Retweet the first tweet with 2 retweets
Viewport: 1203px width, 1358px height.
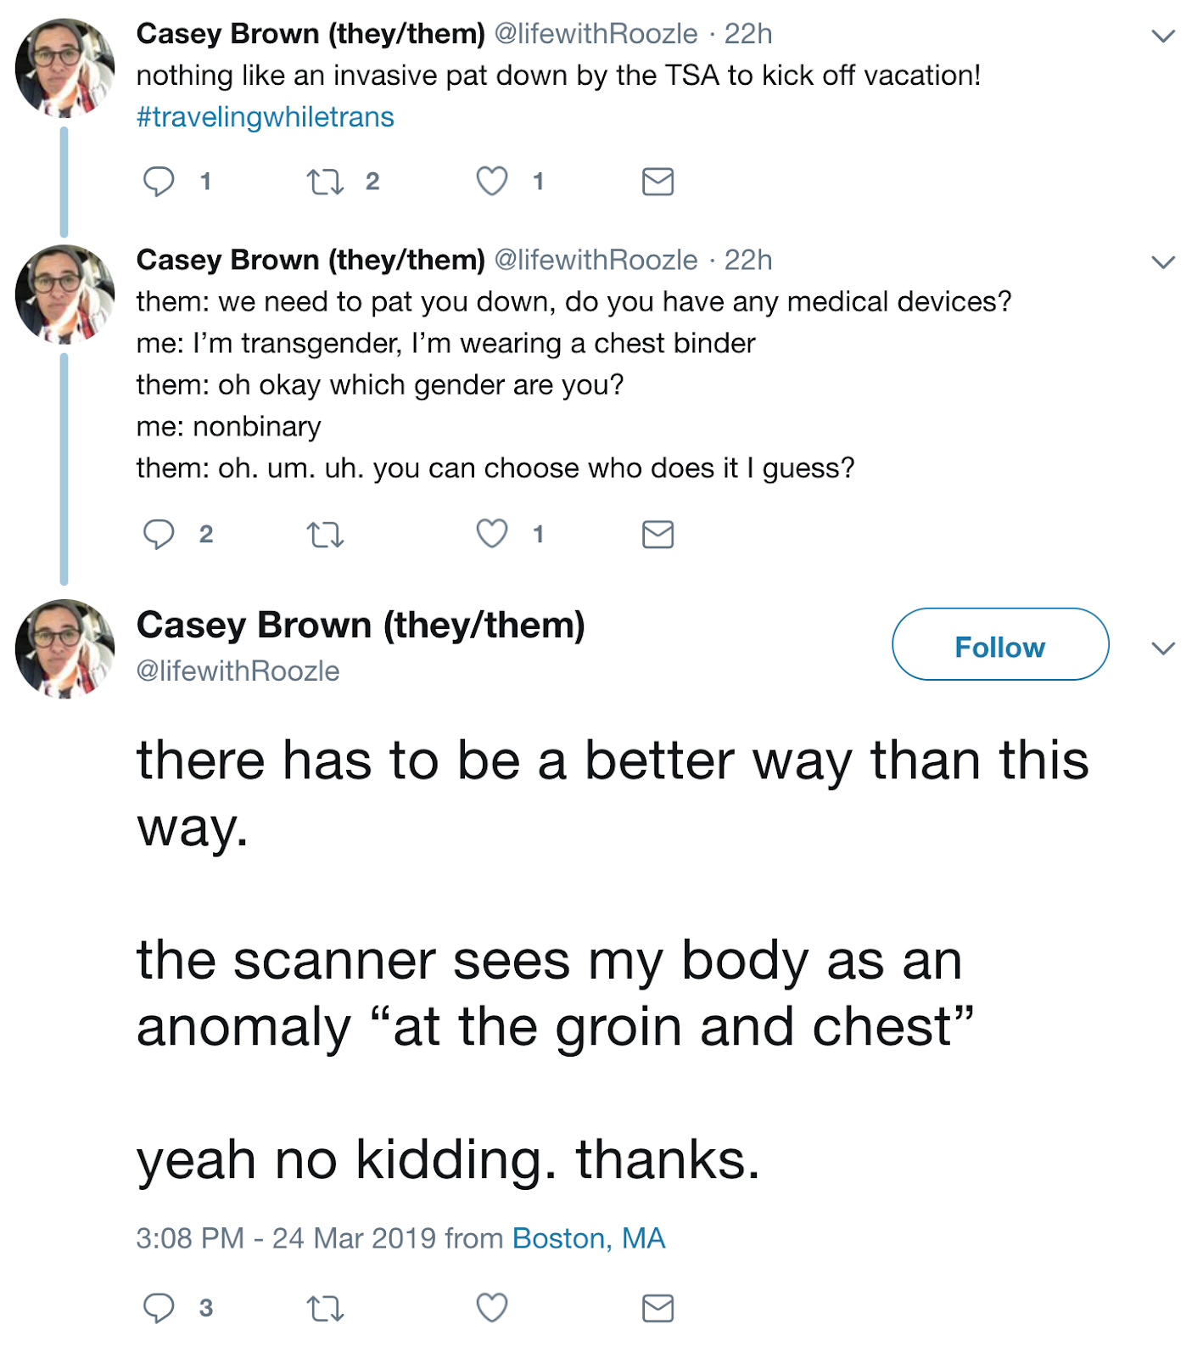(x=325, y=182)
